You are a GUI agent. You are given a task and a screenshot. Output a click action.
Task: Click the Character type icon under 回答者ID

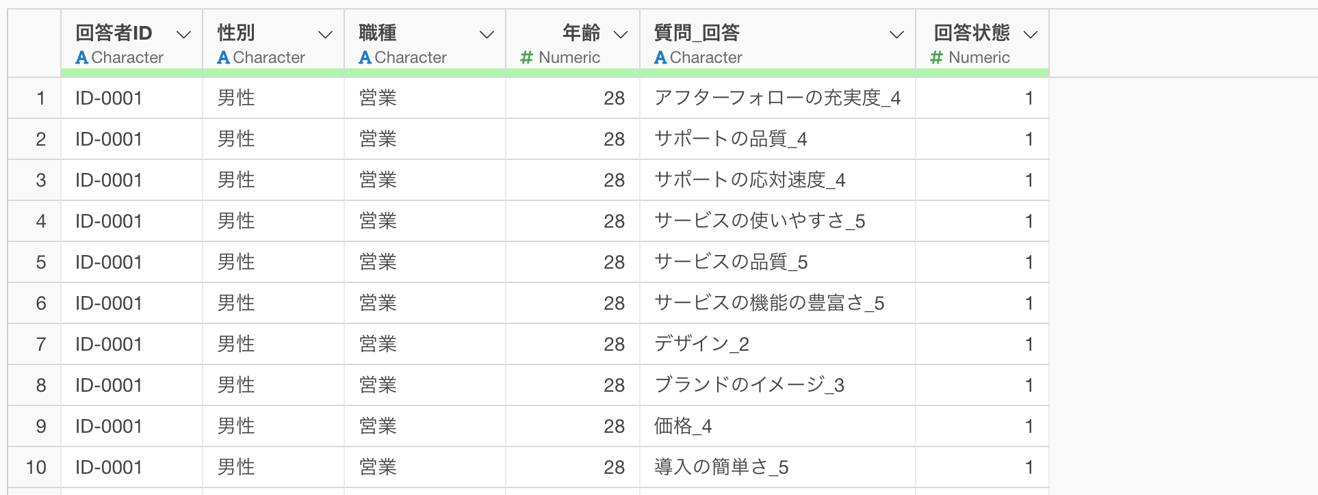tap(82, 58)
